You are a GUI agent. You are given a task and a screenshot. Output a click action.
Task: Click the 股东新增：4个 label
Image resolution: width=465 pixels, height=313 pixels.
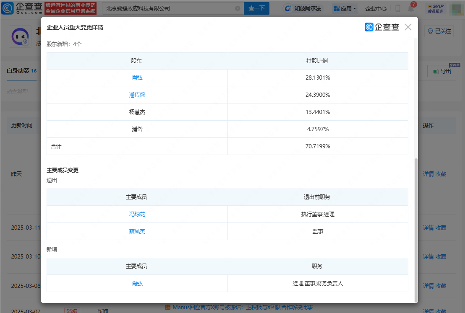(x=64, y=44)
